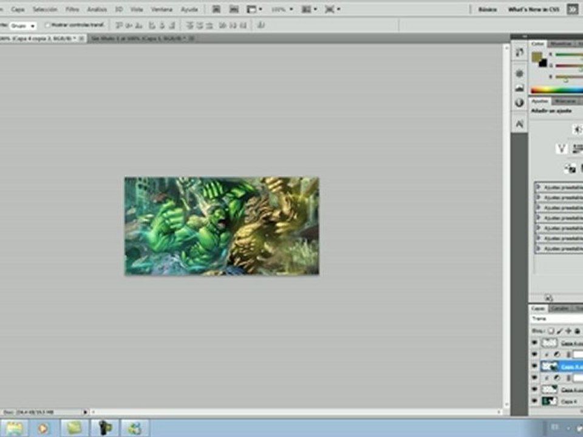The height and width of the screenshot is (437, 583).
Task: Click the black background color swatch
Action: [543, 64]
